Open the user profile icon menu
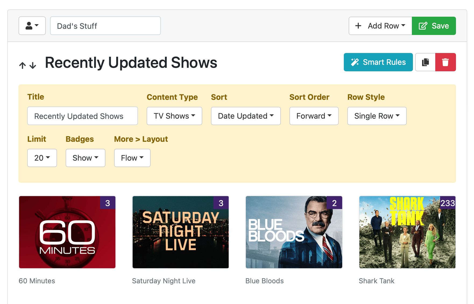Screen dimensions: 474x304 click(x=32, y=26)
